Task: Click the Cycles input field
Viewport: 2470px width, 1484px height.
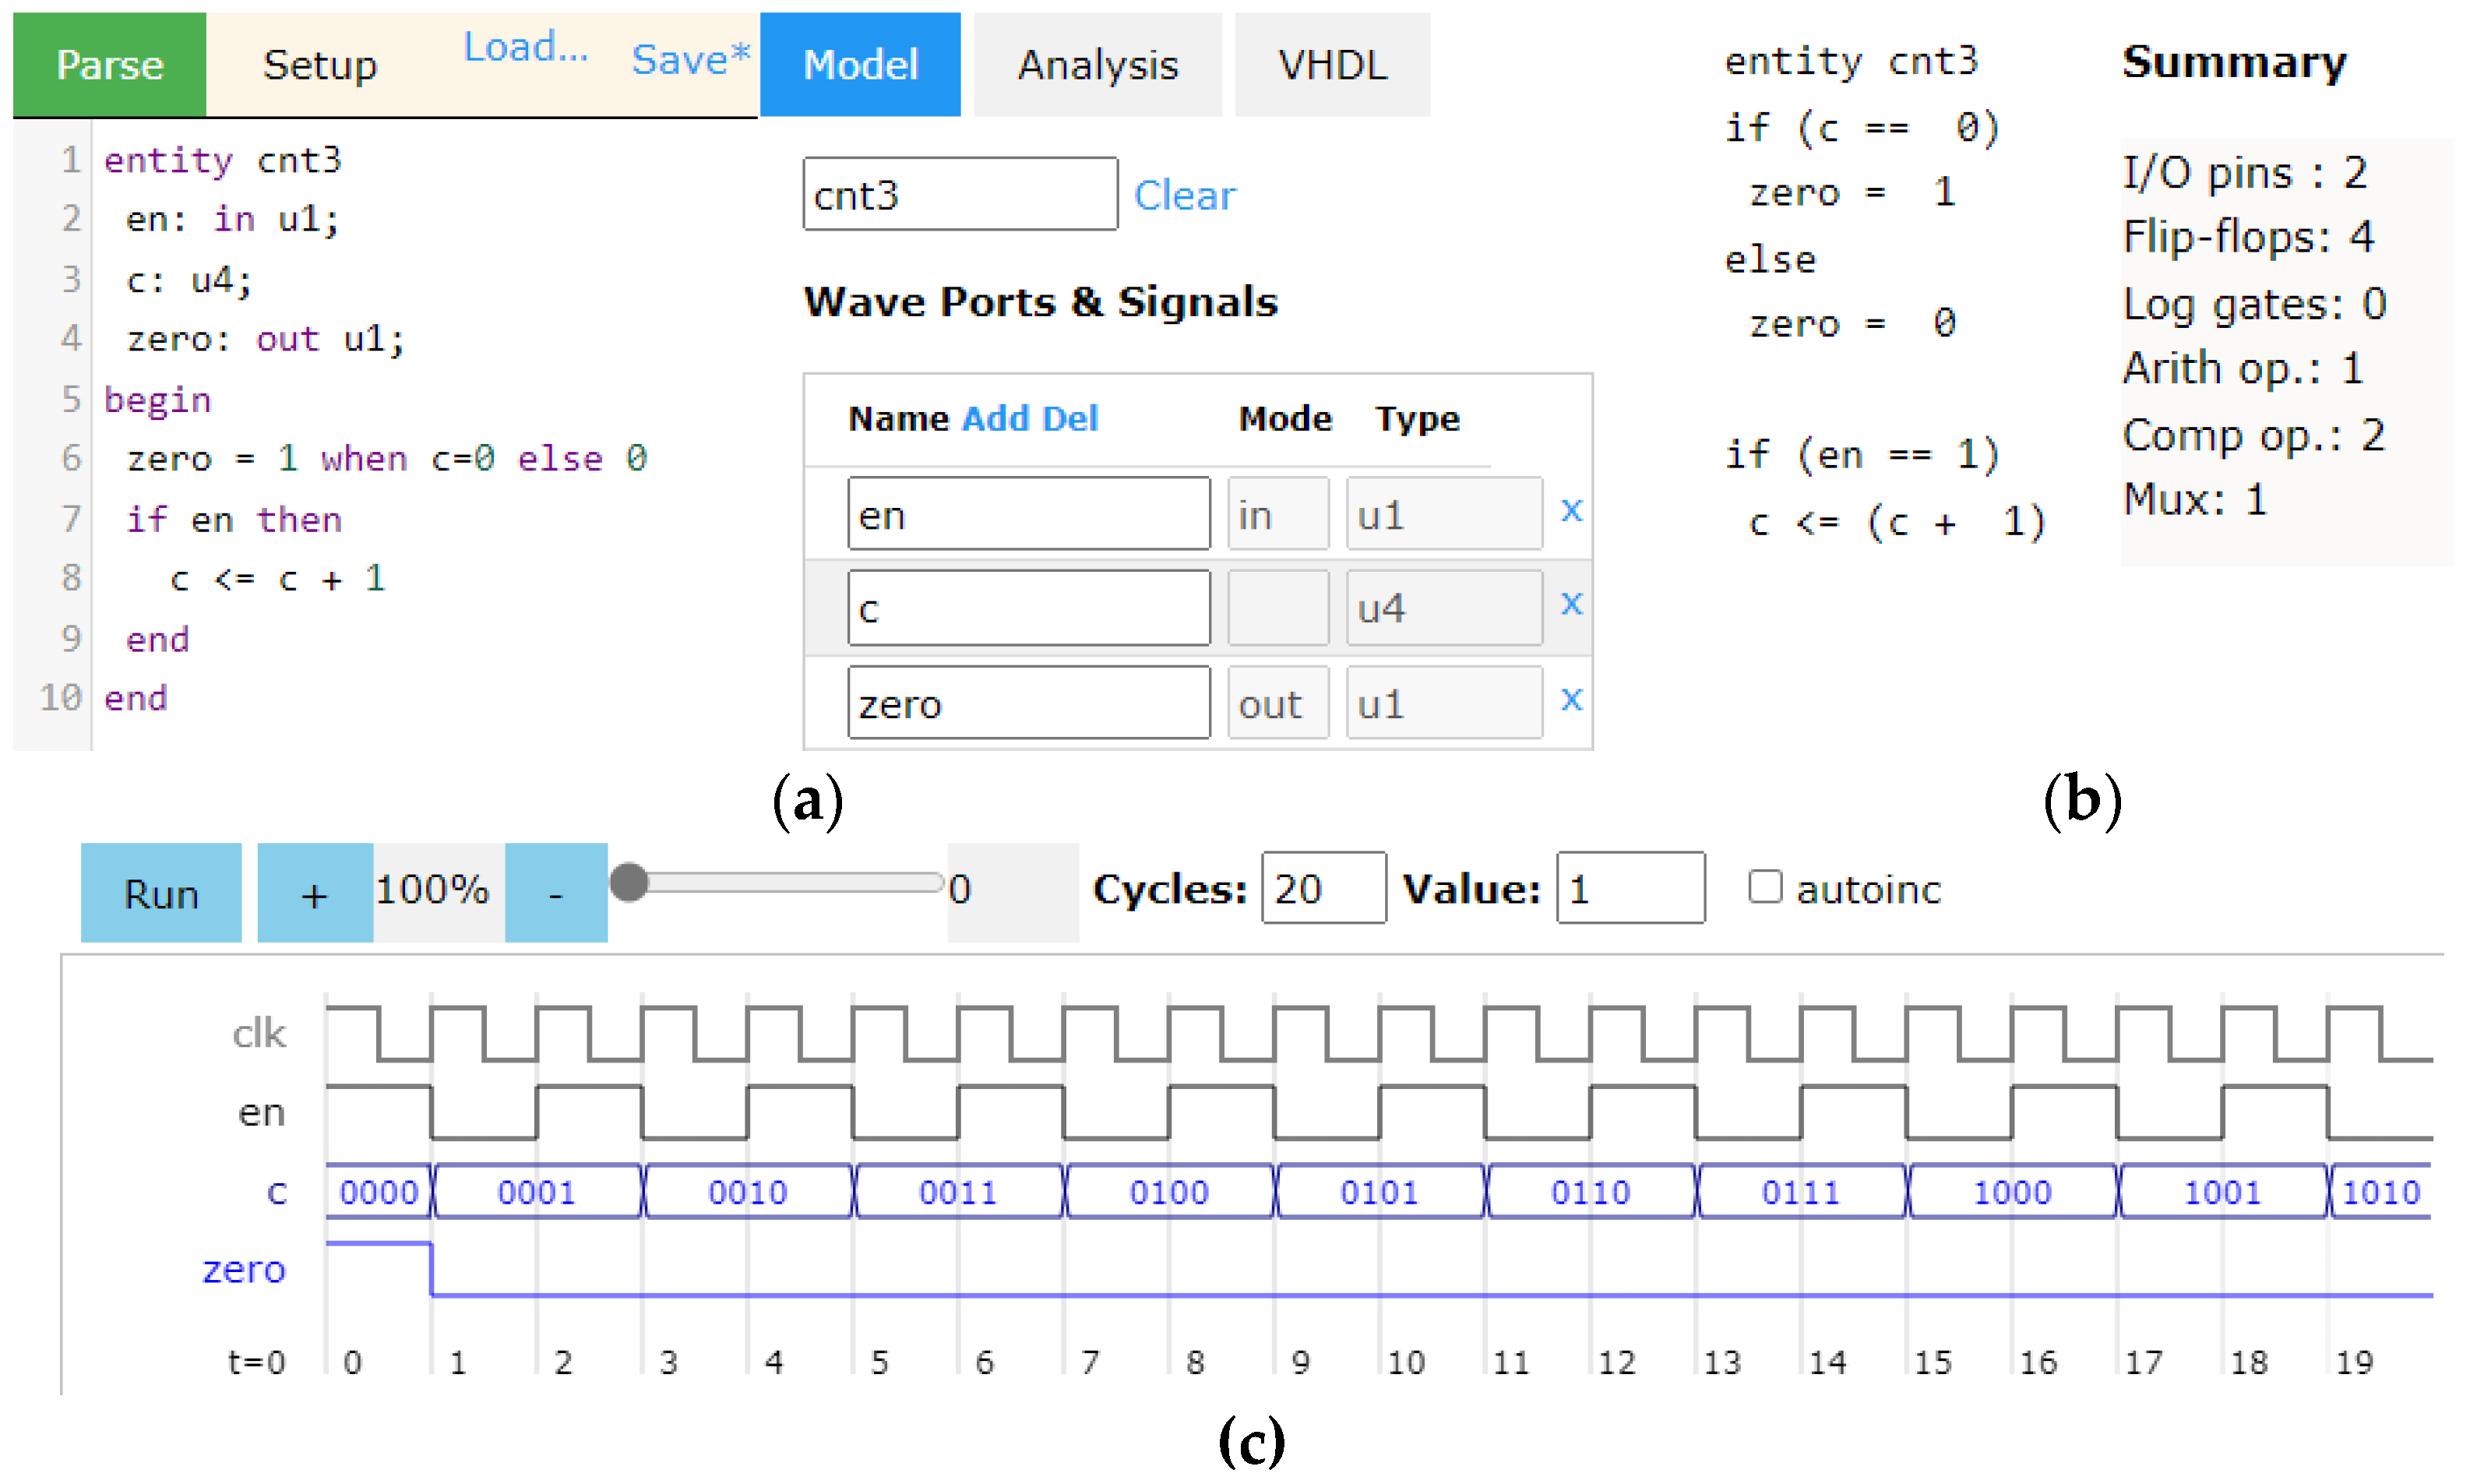Action: coord(1323,888)
